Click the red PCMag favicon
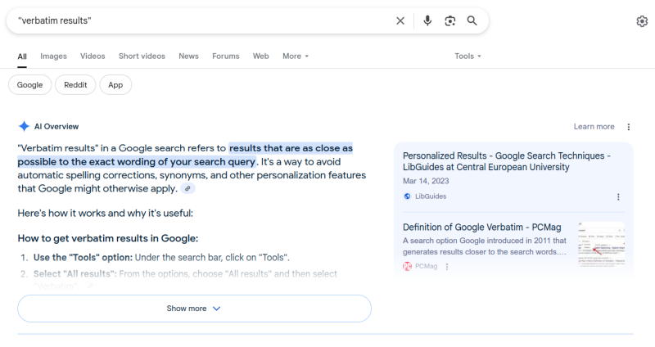 coord(407,267)
